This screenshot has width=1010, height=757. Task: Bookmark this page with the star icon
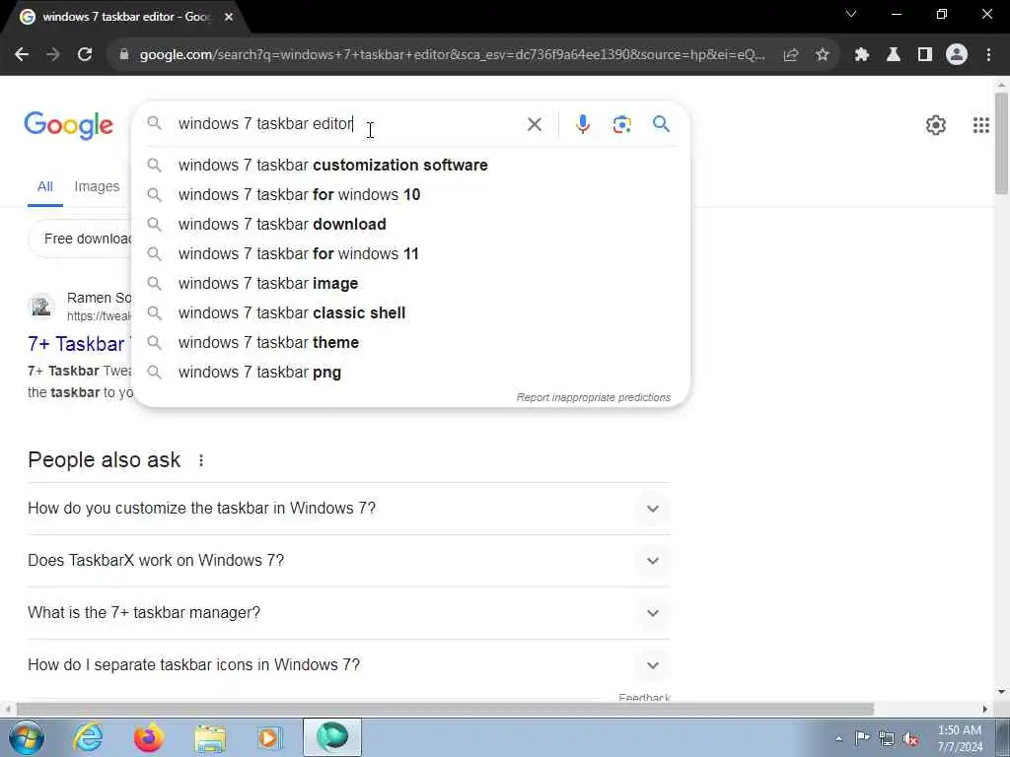click(x=822, y=55)
